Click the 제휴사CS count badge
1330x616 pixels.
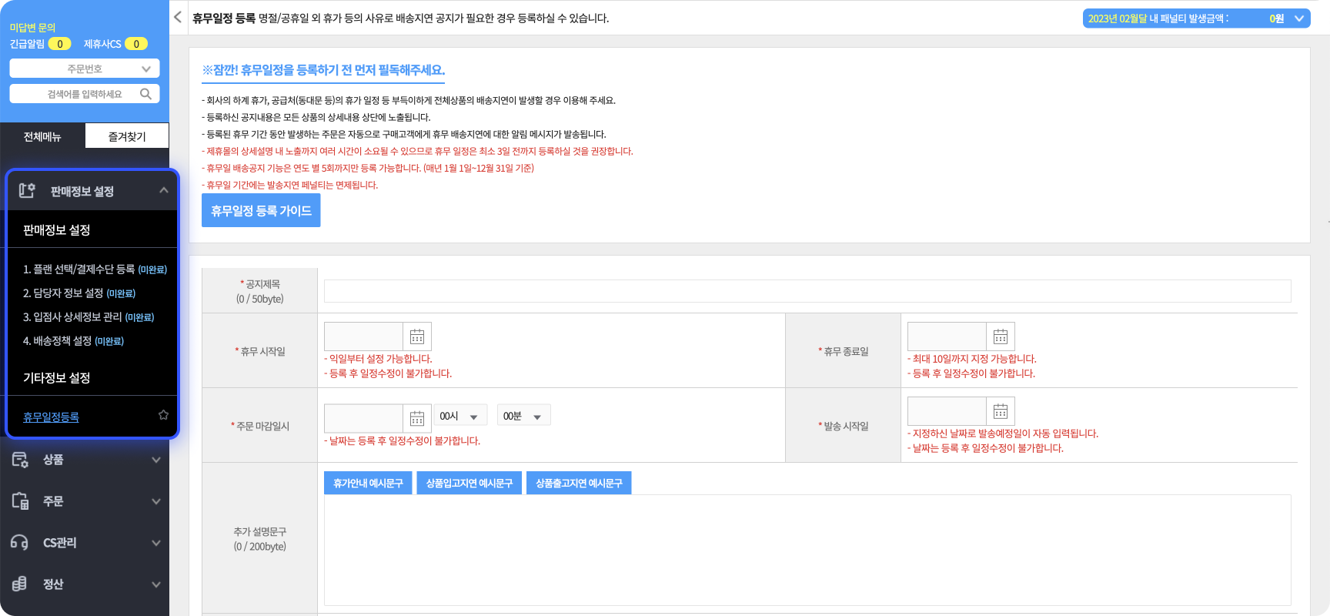(136, 44)
